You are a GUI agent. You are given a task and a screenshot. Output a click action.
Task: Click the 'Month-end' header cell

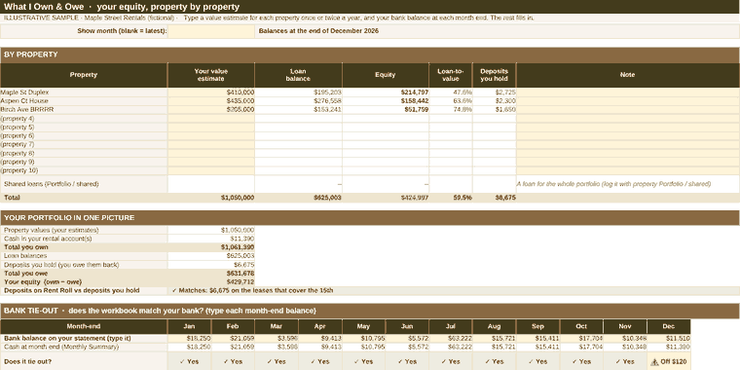click(x=84, y=326)
